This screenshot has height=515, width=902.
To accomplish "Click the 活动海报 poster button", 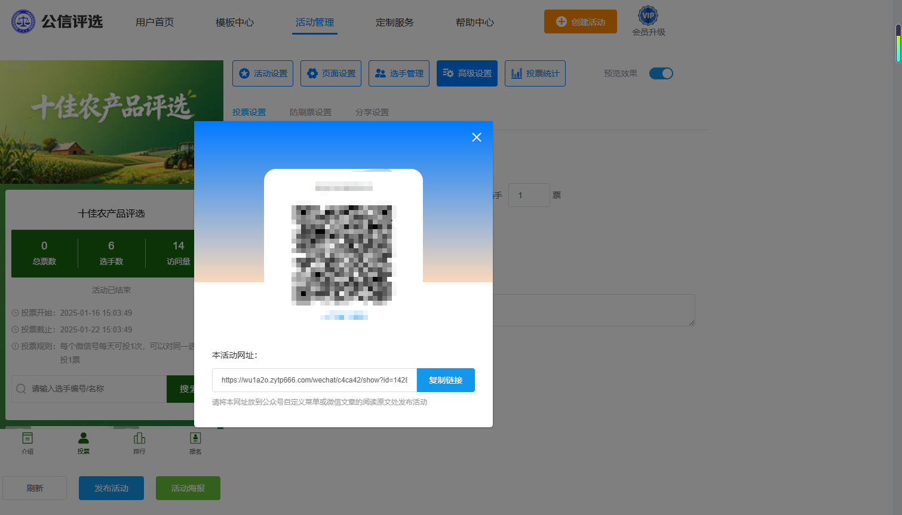I will point(188,488).
